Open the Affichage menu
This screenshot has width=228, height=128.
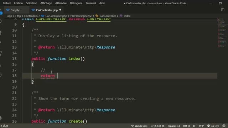click(x=46, y=3)
